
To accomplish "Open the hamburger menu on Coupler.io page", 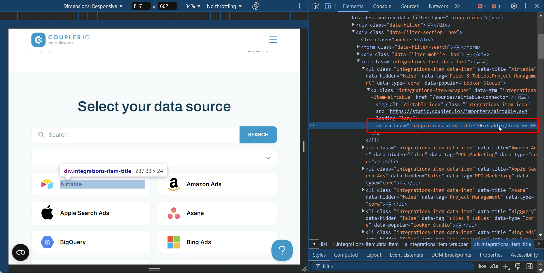I will click(273, 40).
